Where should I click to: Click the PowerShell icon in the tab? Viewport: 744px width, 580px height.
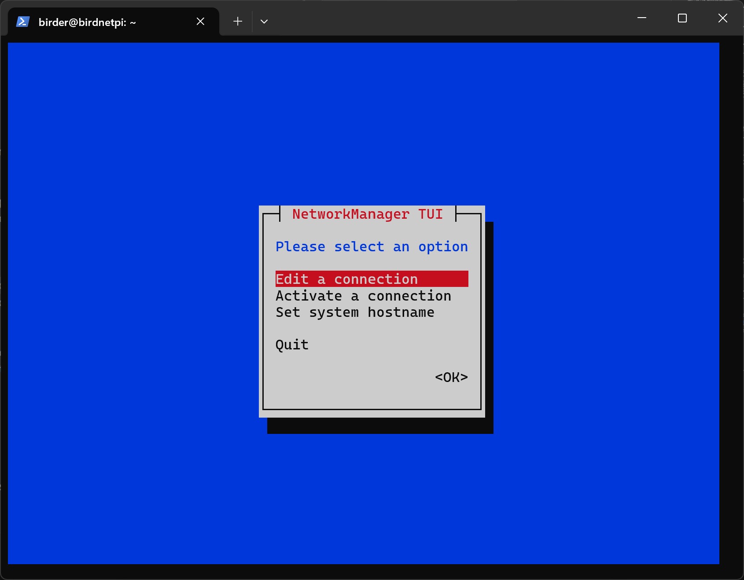click(x=22, y=22)
